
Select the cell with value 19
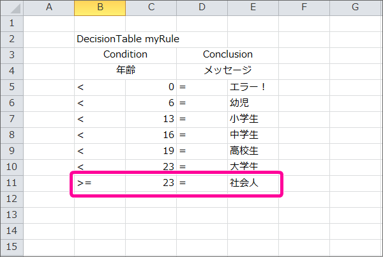[x=151, y=151]
